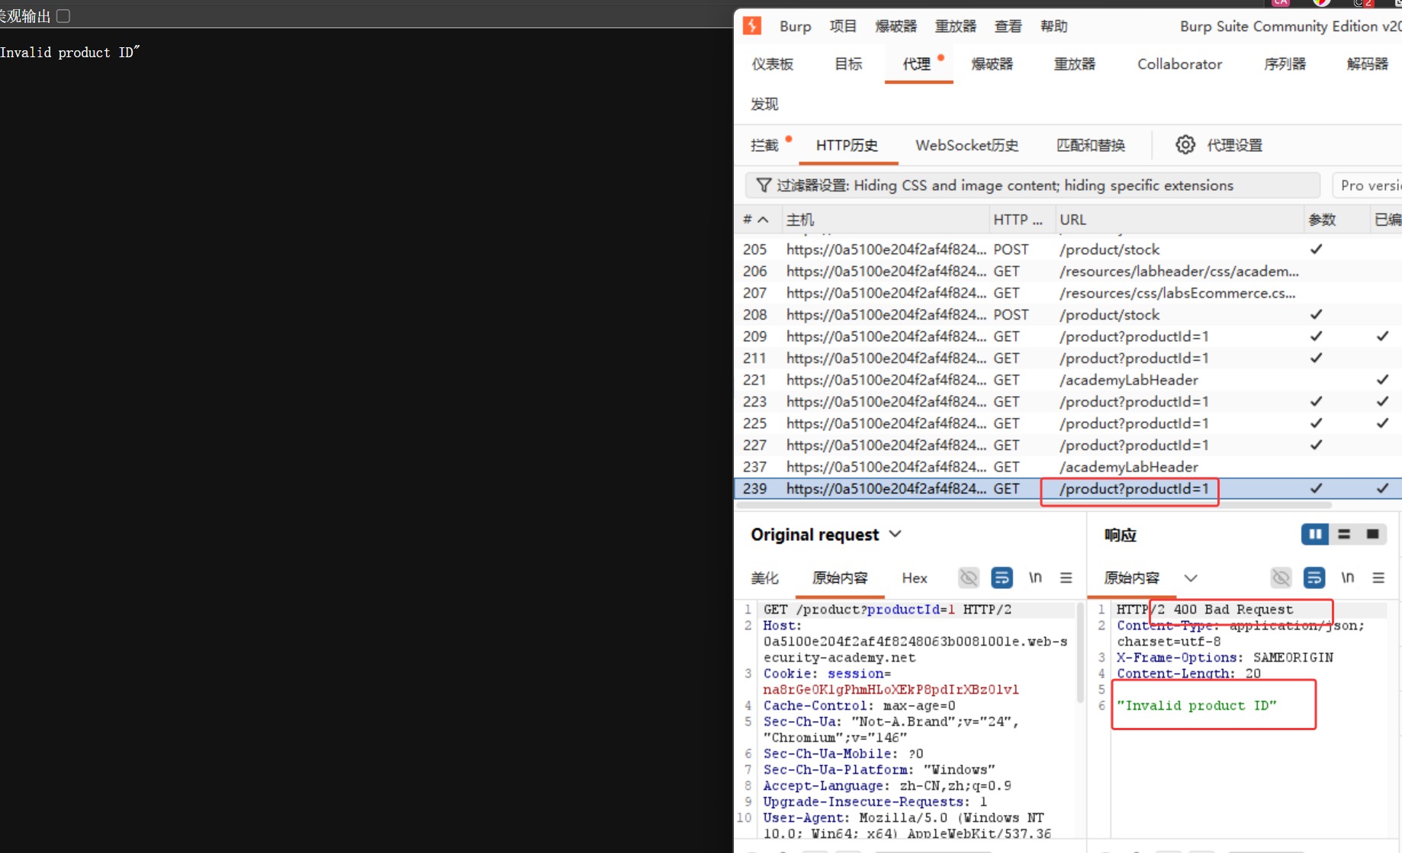The width and height of the screenshot is (1402, 853).
Task: Switch to the 仪表板 tab
Action: [773, 64]
